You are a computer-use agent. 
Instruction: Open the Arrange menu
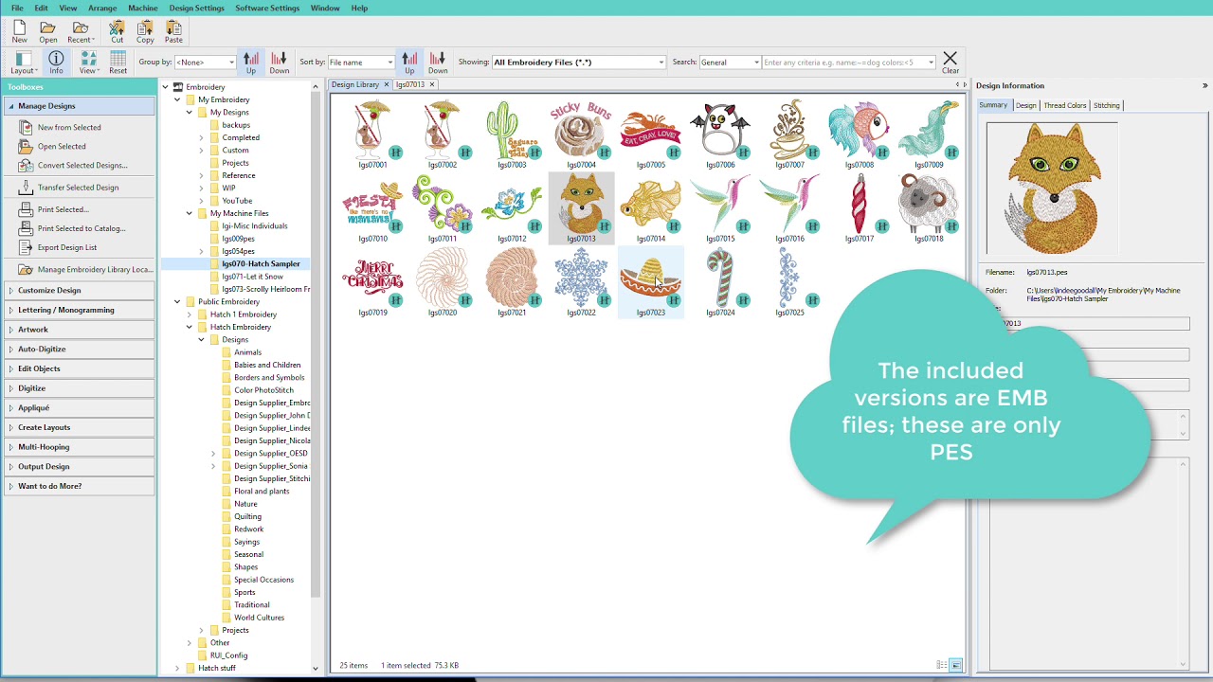(x=102, y=8)
